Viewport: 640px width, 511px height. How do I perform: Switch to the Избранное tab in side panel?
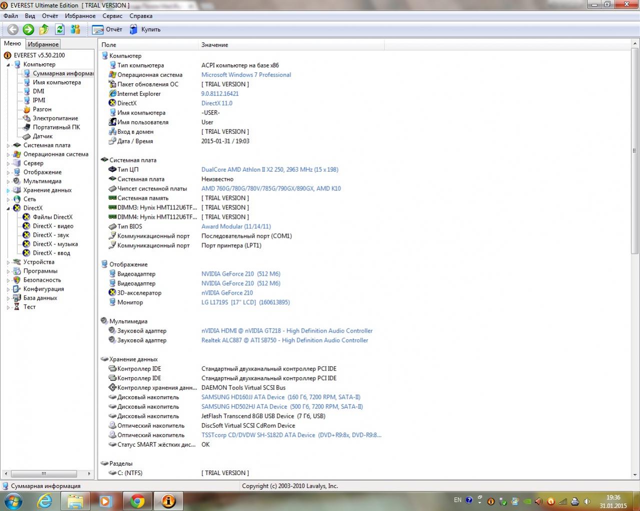tap(43, 44)
